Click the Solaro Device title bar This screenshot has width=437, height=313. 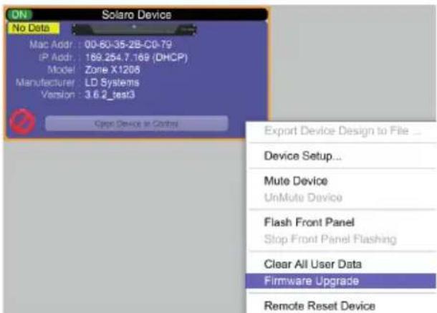coord(137,15)
